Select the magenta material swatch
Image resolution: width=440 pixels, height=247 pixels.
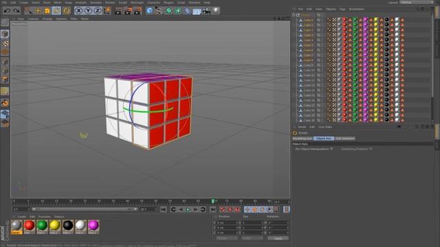[x=93, y=226]
